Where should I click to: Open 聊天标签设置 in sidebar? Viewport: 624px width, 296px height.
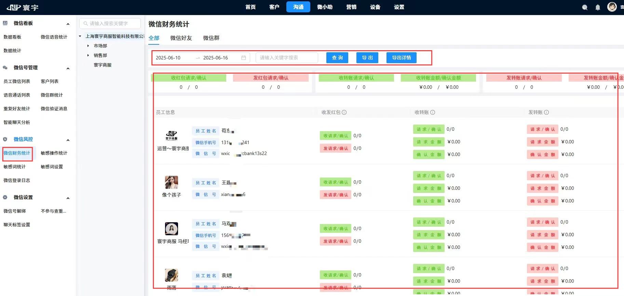pos(17,225)
